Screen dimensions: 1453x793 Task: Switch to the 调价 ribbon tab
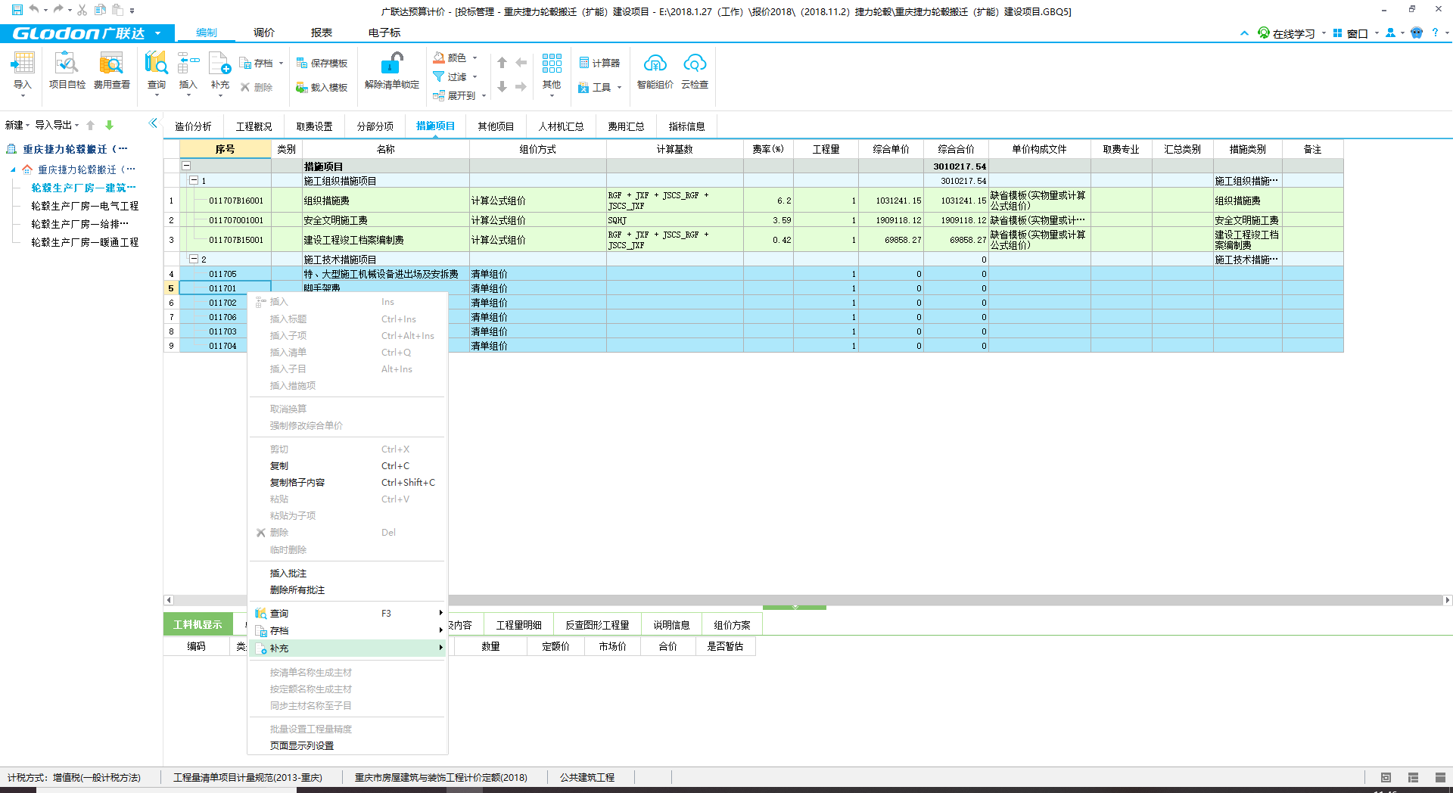[264, 33]
